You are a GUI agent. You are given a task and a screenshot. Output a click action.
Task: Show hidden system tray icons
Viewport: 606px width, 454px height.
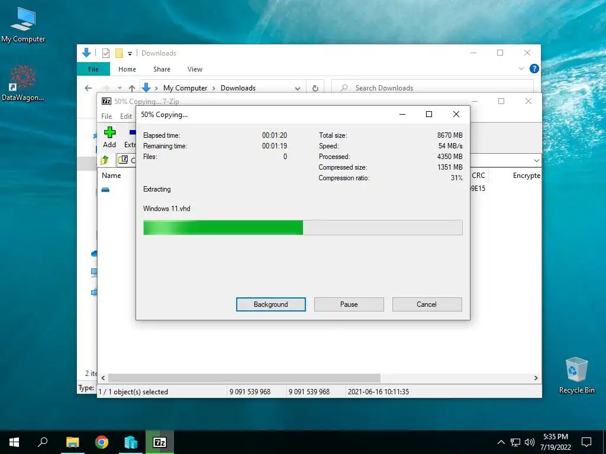click(501, 442)
